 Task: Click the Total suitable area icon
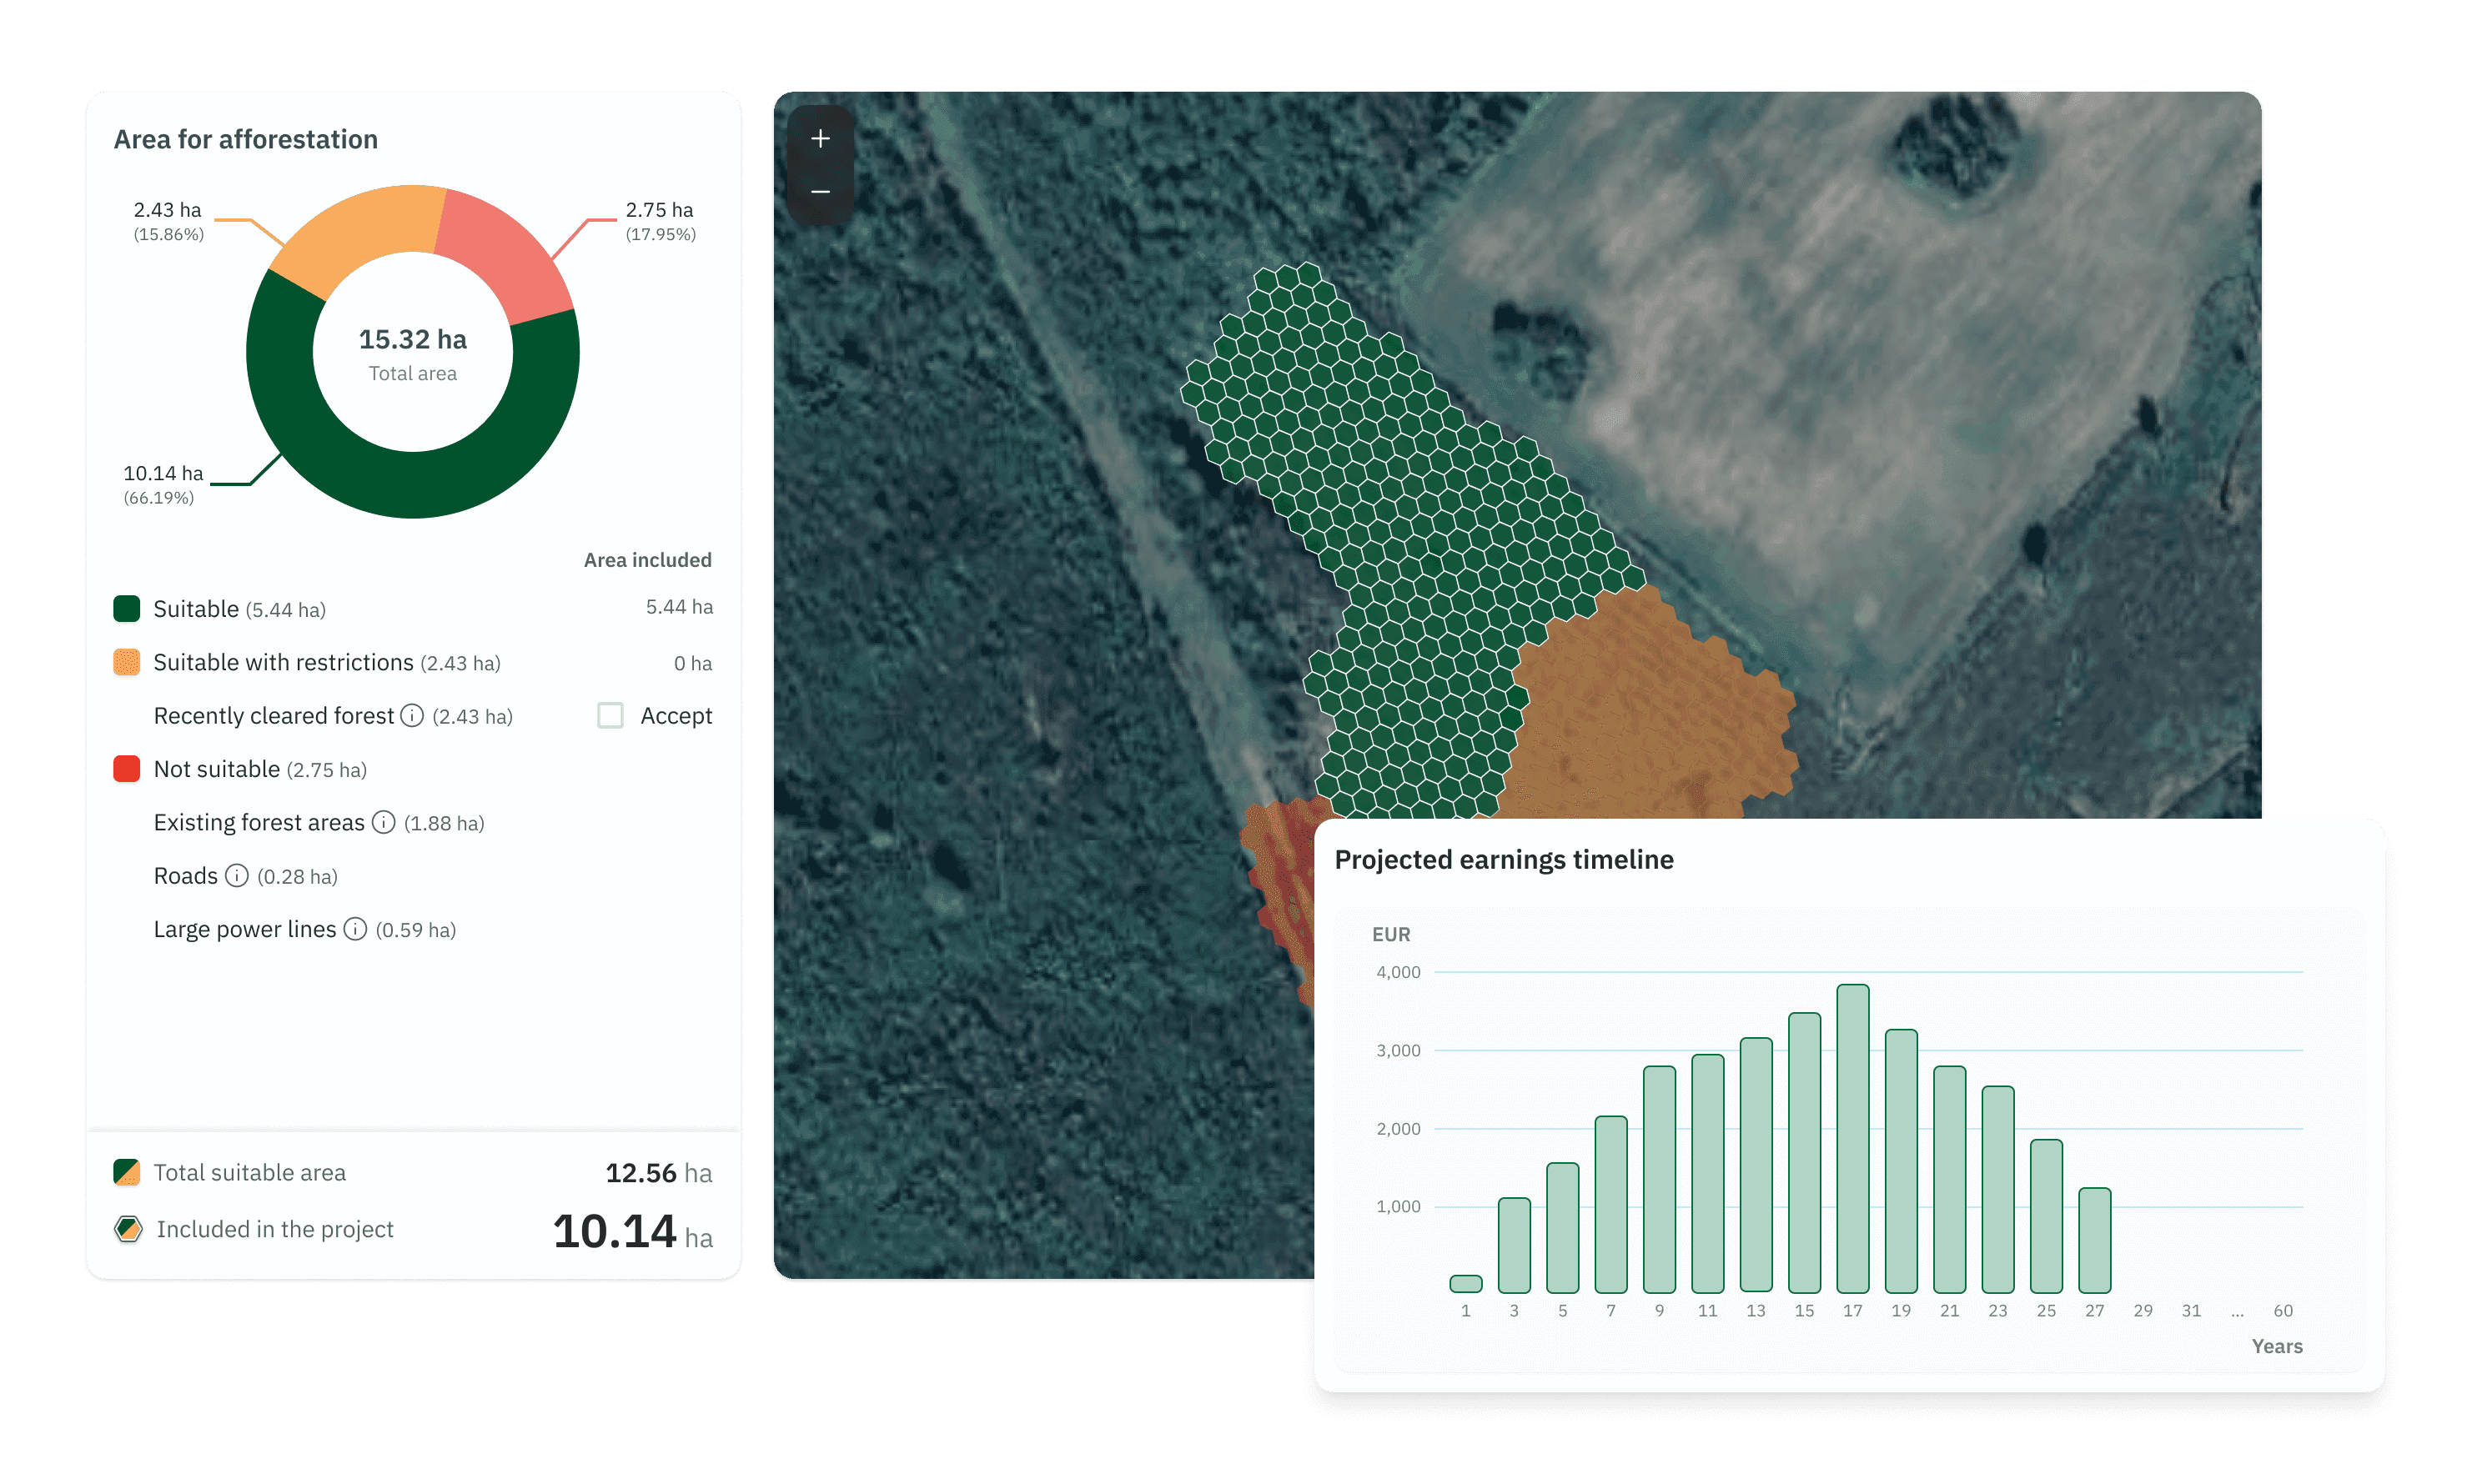point(127,1172)
